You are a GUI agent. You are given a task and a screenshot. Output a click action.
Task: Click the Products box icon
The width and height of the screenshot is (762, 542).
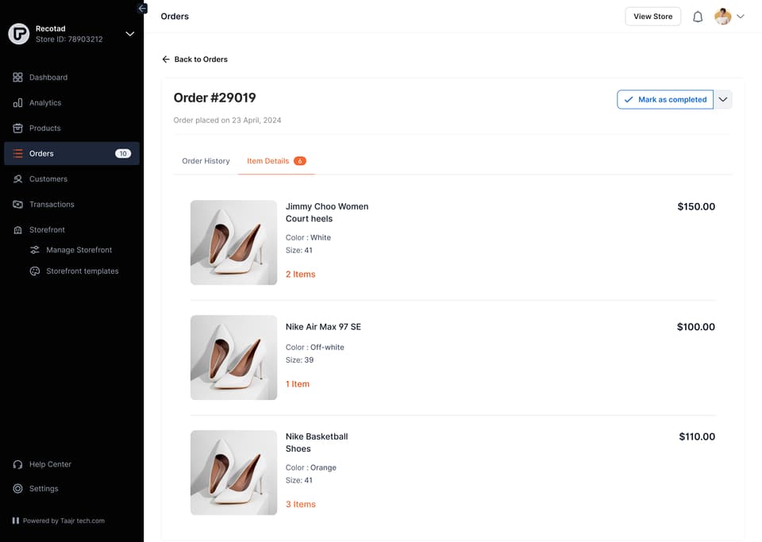coord(18,129)
